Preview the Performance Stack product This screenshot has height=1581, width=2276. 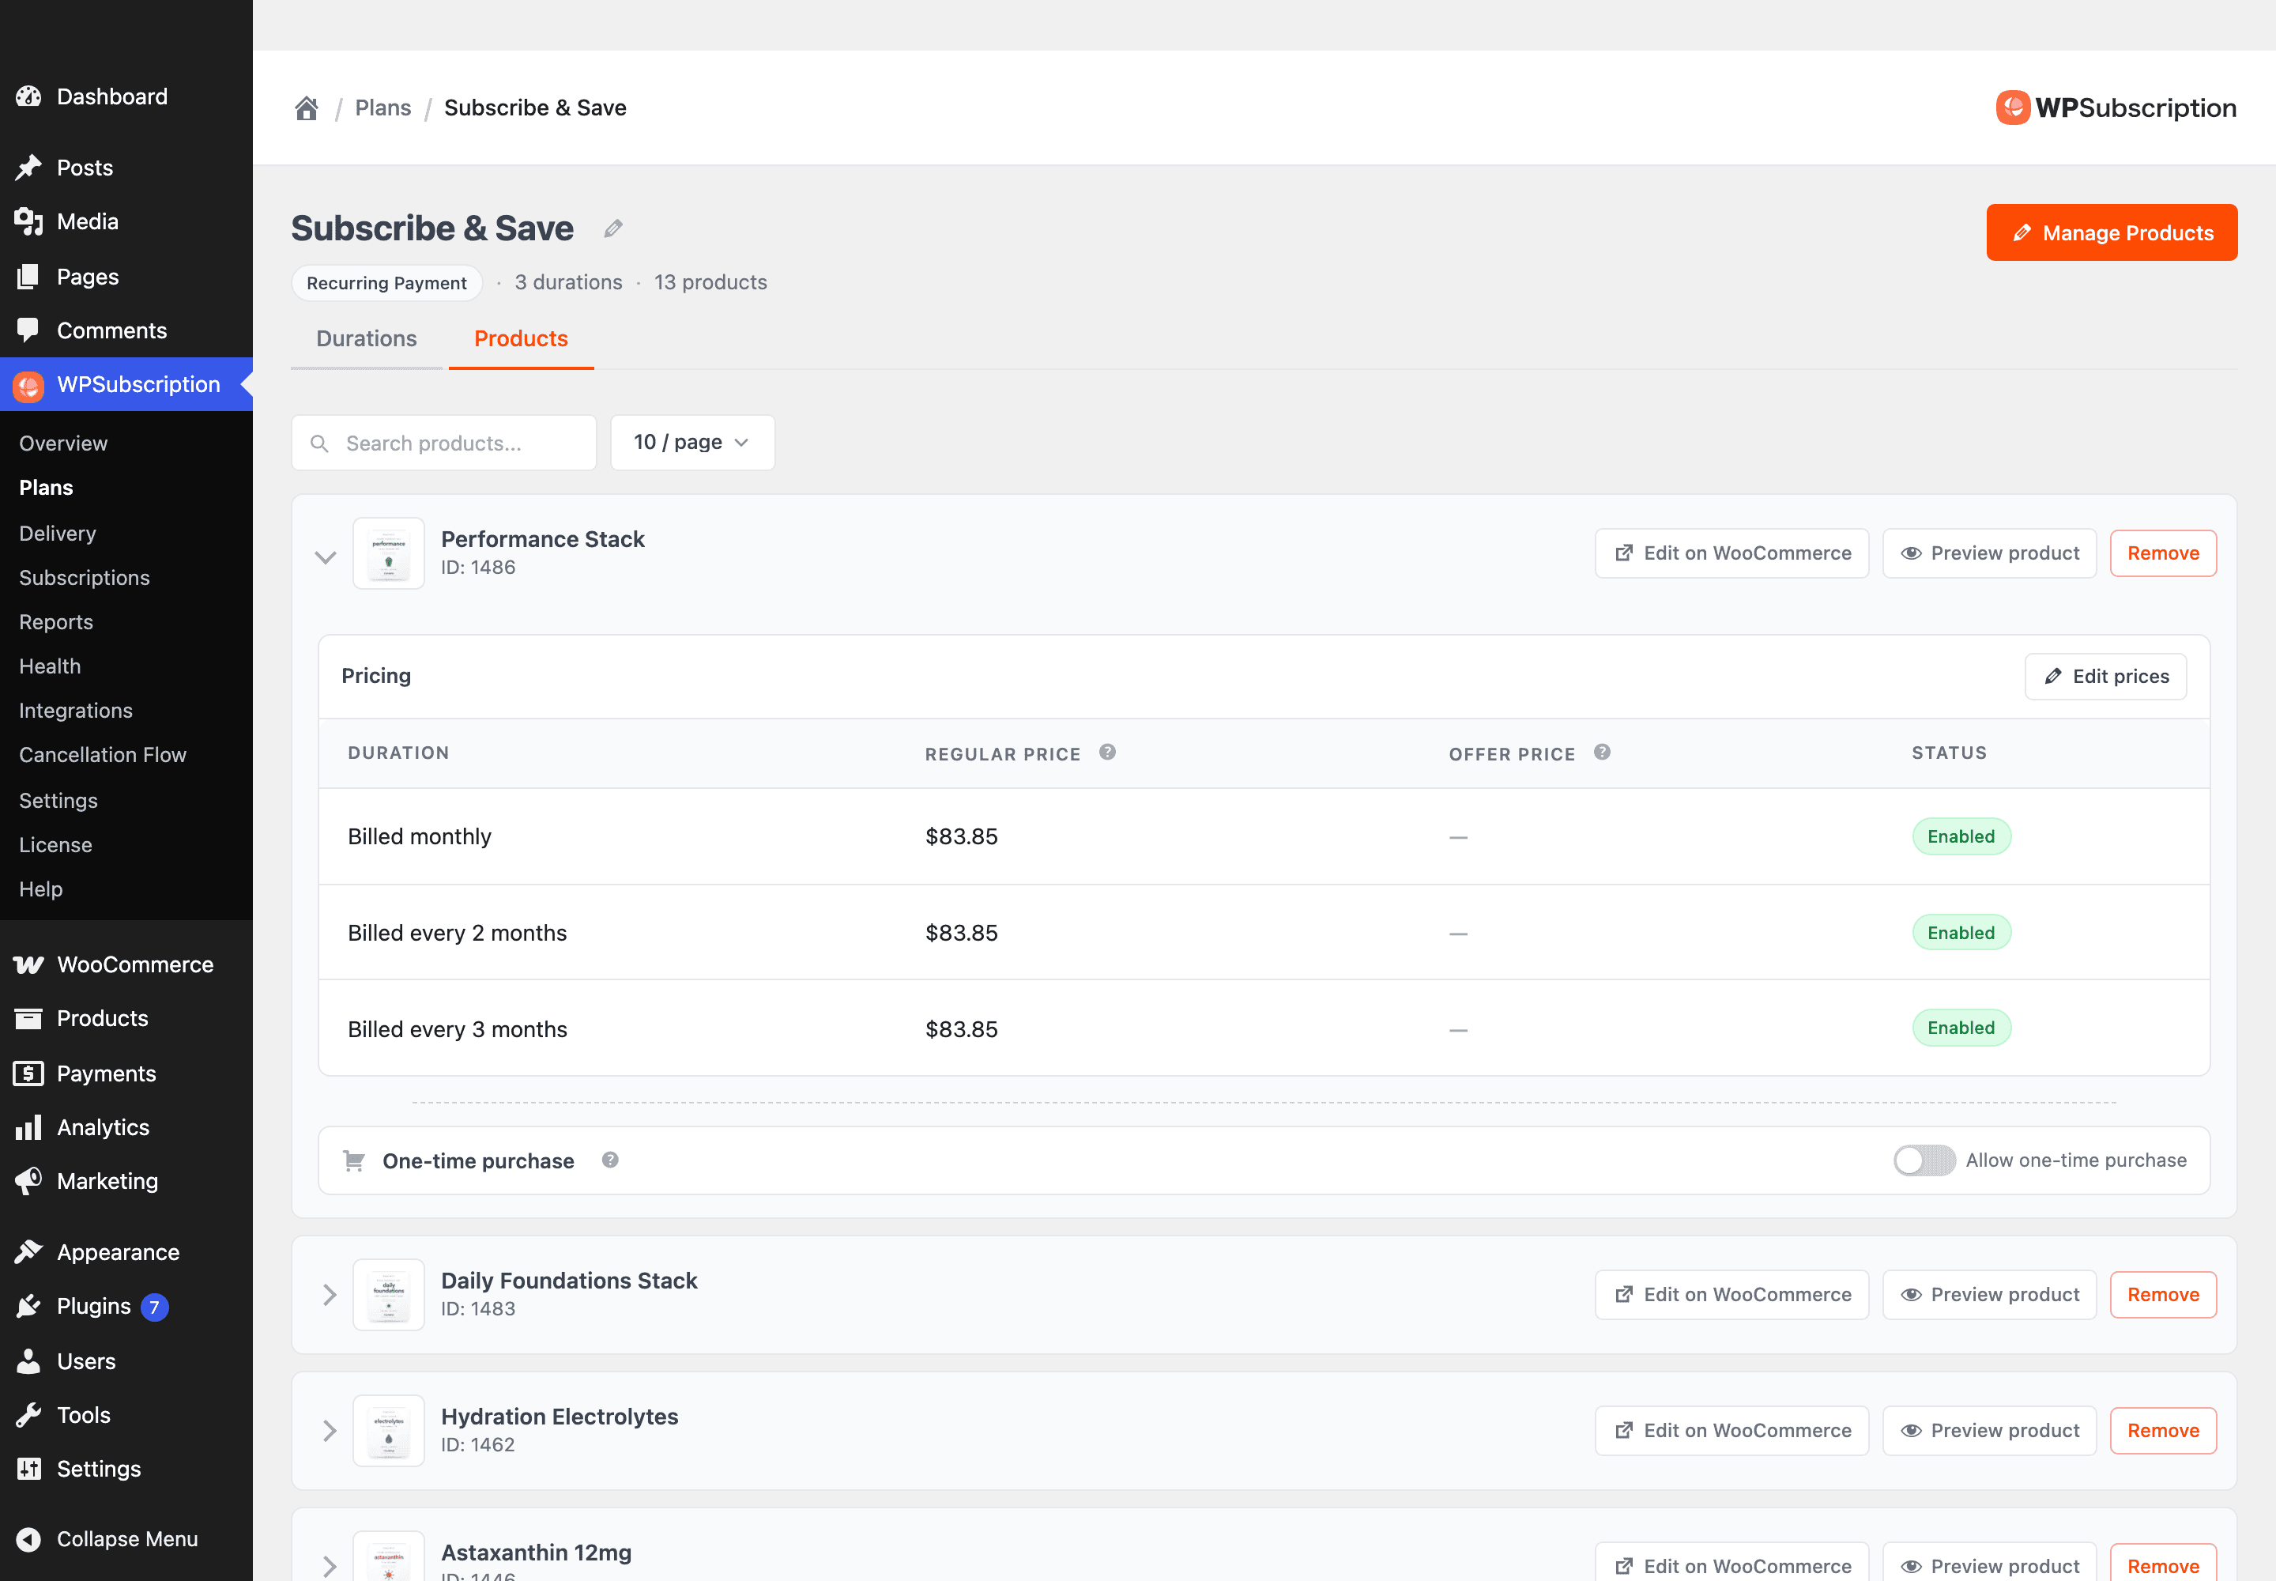click(x=1989, y=554)
